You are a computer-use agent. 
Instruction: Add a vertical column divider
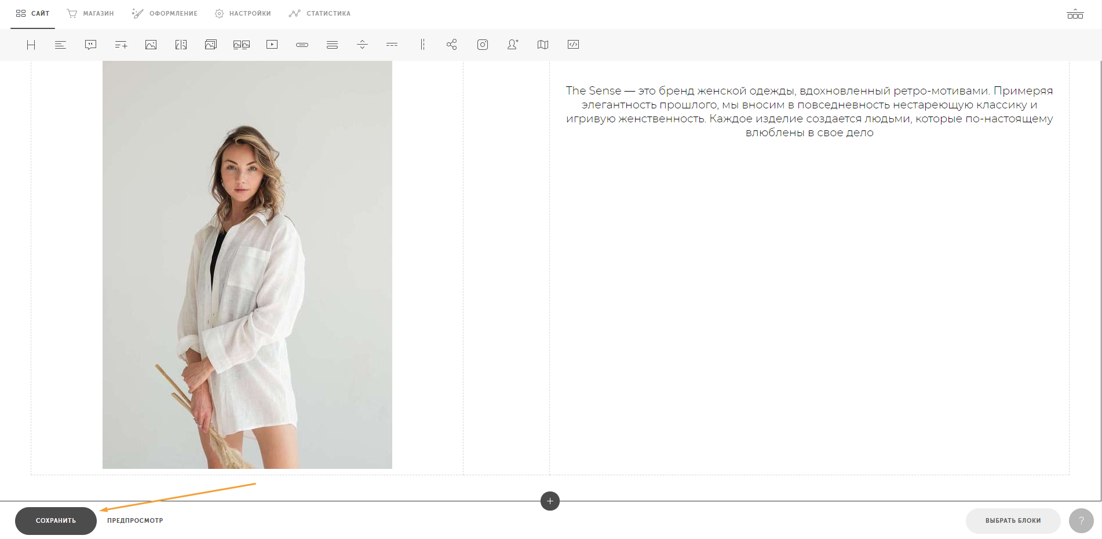[423, 45]
